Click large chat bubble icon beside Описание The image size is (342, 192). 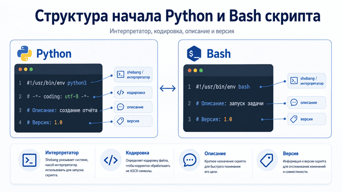[x=189, y=160]
